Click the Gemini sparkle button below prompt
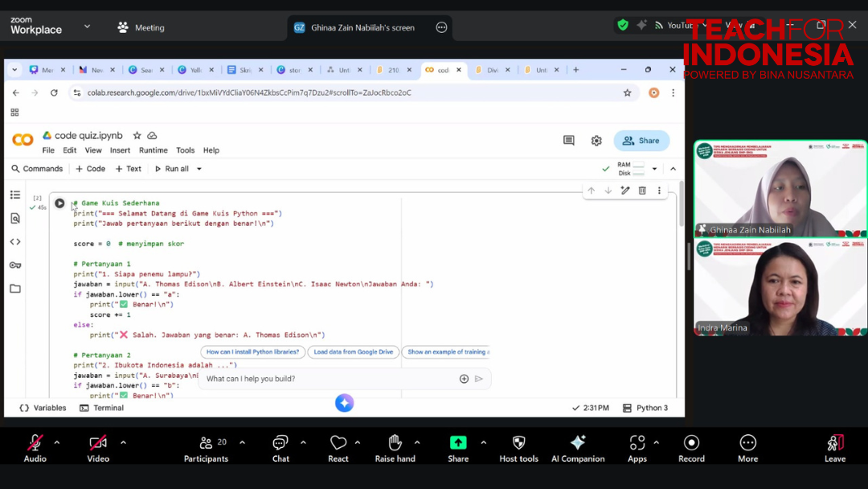 344,403
